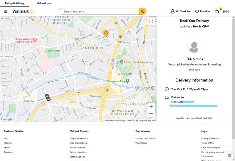This screenshot has height=161, width=235.
Task: Open the hamburger navigation menu
Action: click(x=6, y=11)
